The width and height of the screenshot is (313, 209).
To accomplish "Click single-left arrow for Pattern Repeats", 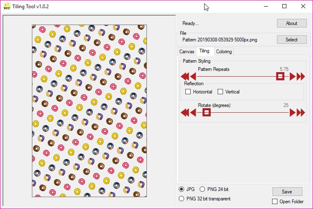I will pos(193,76).
